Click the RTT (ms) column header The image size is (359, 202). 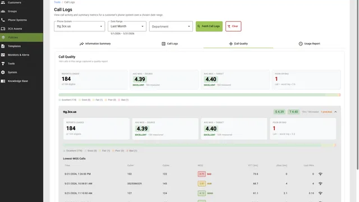click(x=253, y=166)
